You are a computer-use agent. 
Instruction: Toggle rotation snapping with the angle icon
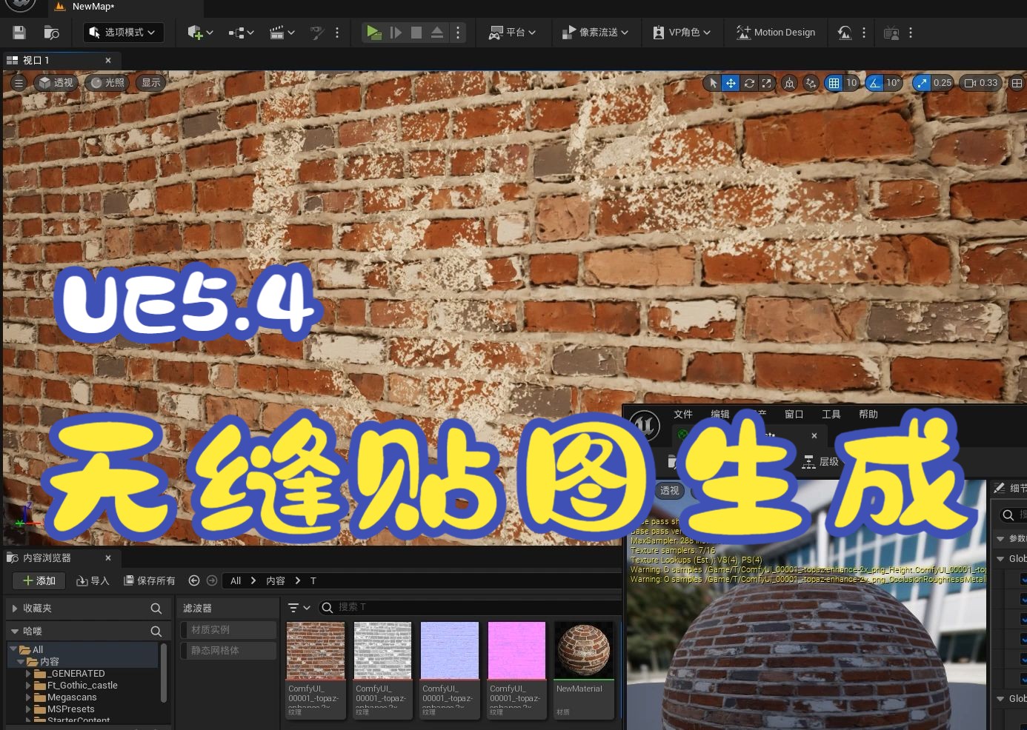point(874,83)
